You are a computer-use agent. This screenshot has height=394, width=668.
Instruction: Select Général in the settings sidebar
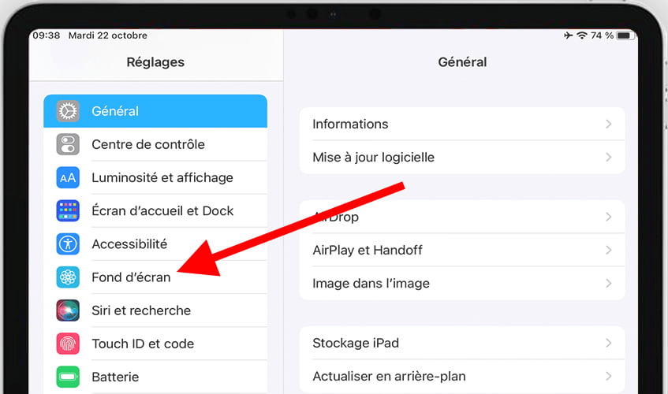[x=155, y=111]
